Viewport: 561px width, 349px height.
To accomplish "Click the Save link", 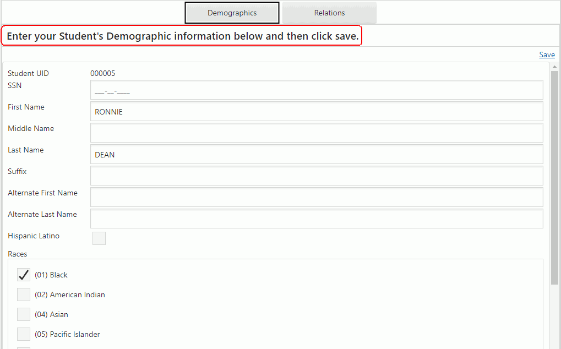I will click(546, 54).
